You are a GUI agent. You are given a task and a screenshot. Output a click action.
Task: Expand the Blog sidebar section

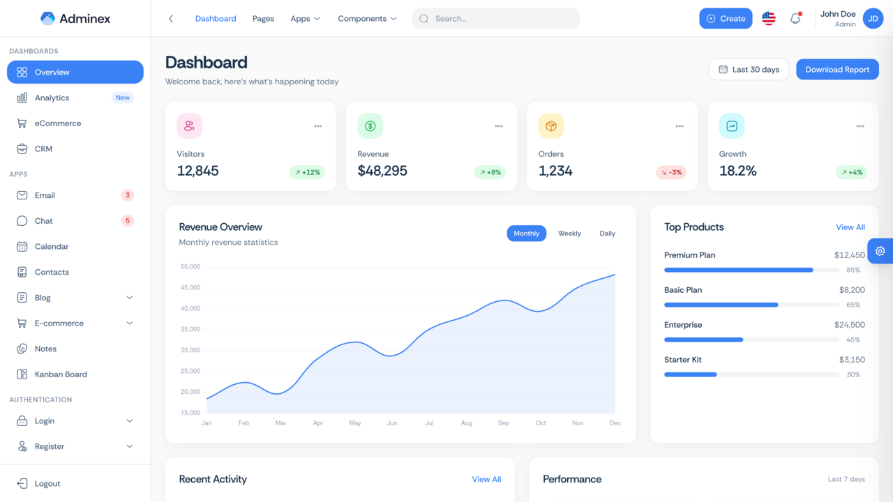tap(129, 297)
